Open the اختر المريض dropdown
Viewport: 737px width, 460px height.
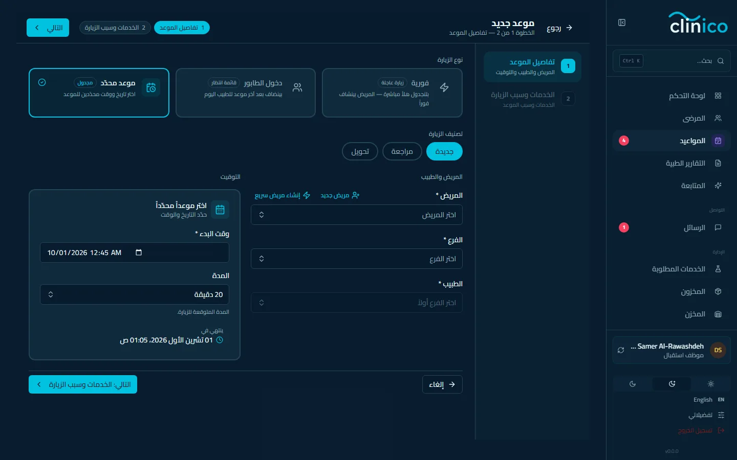[357, 215]
